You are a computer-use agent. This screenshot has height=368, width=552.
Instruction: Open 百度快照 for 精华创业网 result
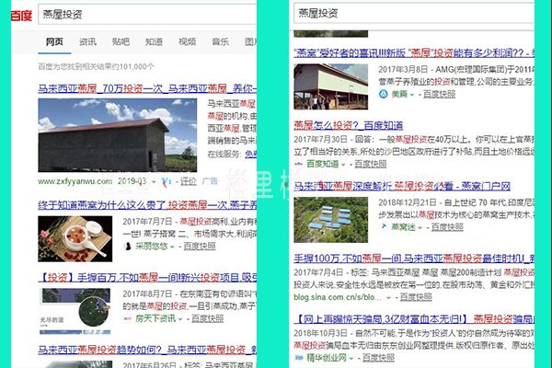378,358
